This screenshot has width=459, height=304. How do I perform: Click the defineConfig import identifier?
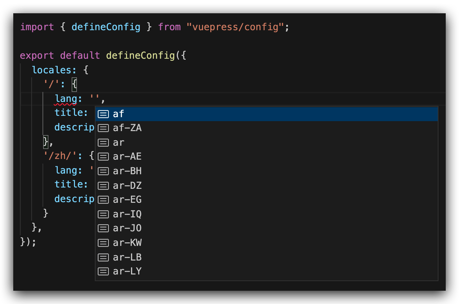coord(106,27)
